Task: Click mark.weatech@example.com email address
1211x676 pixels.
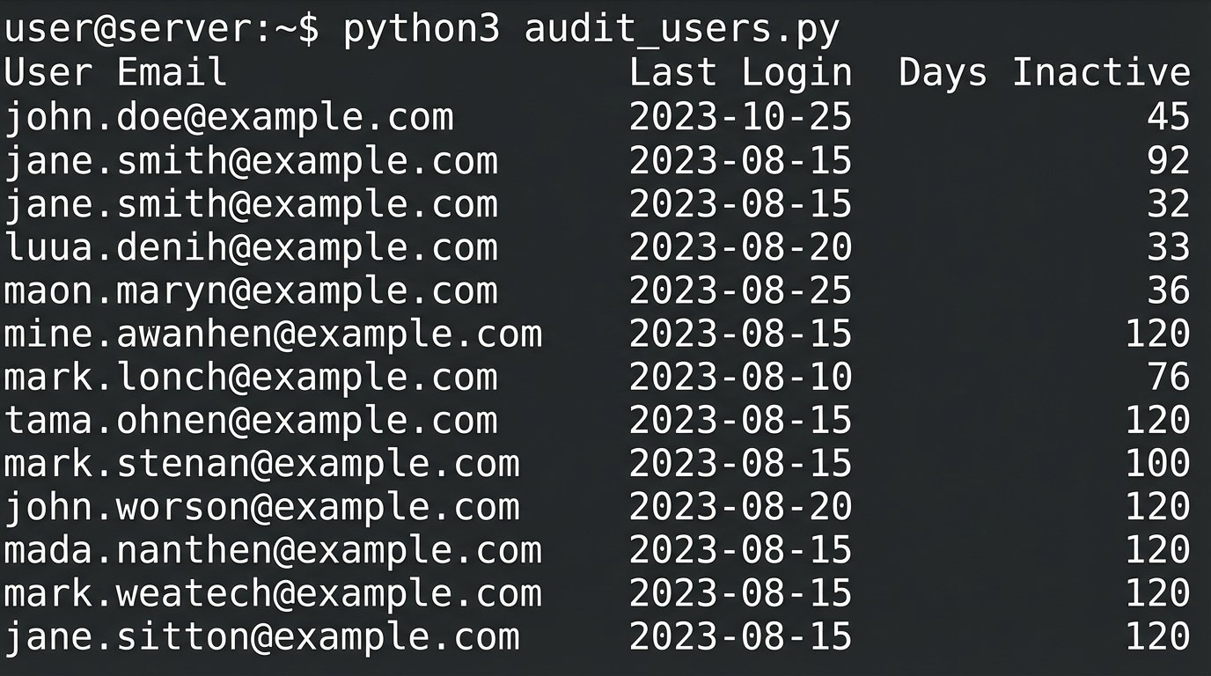Action: click(x=273, y=593)
